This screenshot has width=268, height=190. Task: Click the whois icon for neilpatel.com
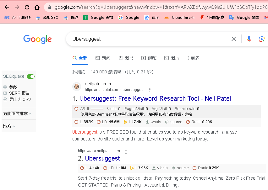(x=153, y=122)
